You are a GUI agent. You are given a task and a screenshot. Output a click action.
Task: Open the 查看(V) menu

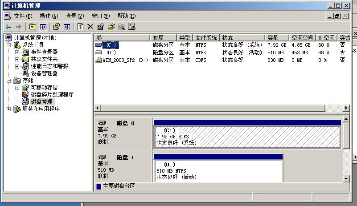(x=75, y=16)
